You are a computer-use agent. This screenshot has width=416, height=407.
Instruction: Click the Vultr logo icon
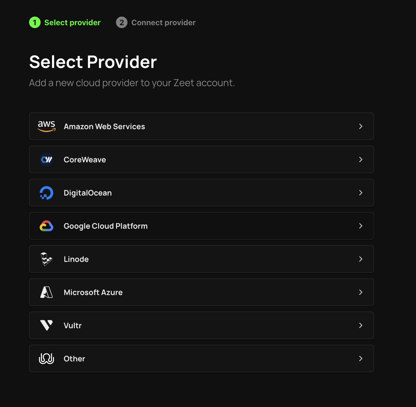coord(47,325)
